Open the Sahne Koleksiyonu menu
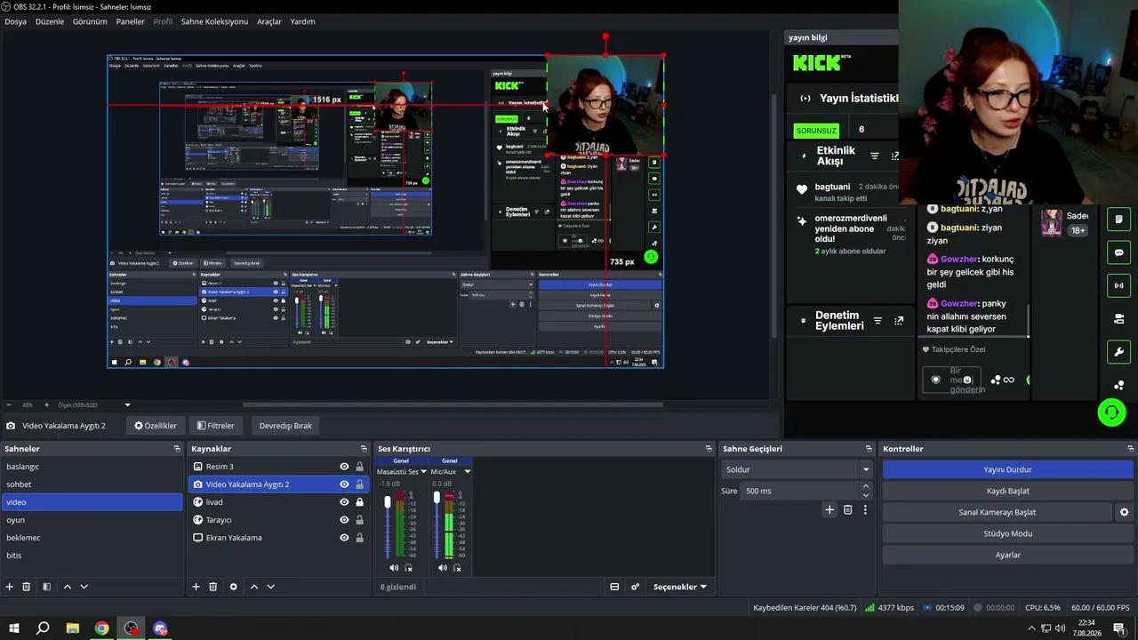Image resolution: width=1138 pixels, height=640 pixels. coord(214,21)
